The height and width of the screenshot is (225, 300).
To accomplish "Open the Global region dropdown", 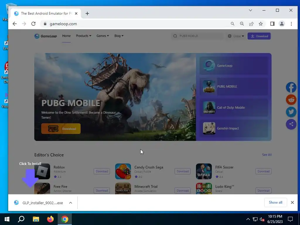I will [x=236, y=36].
